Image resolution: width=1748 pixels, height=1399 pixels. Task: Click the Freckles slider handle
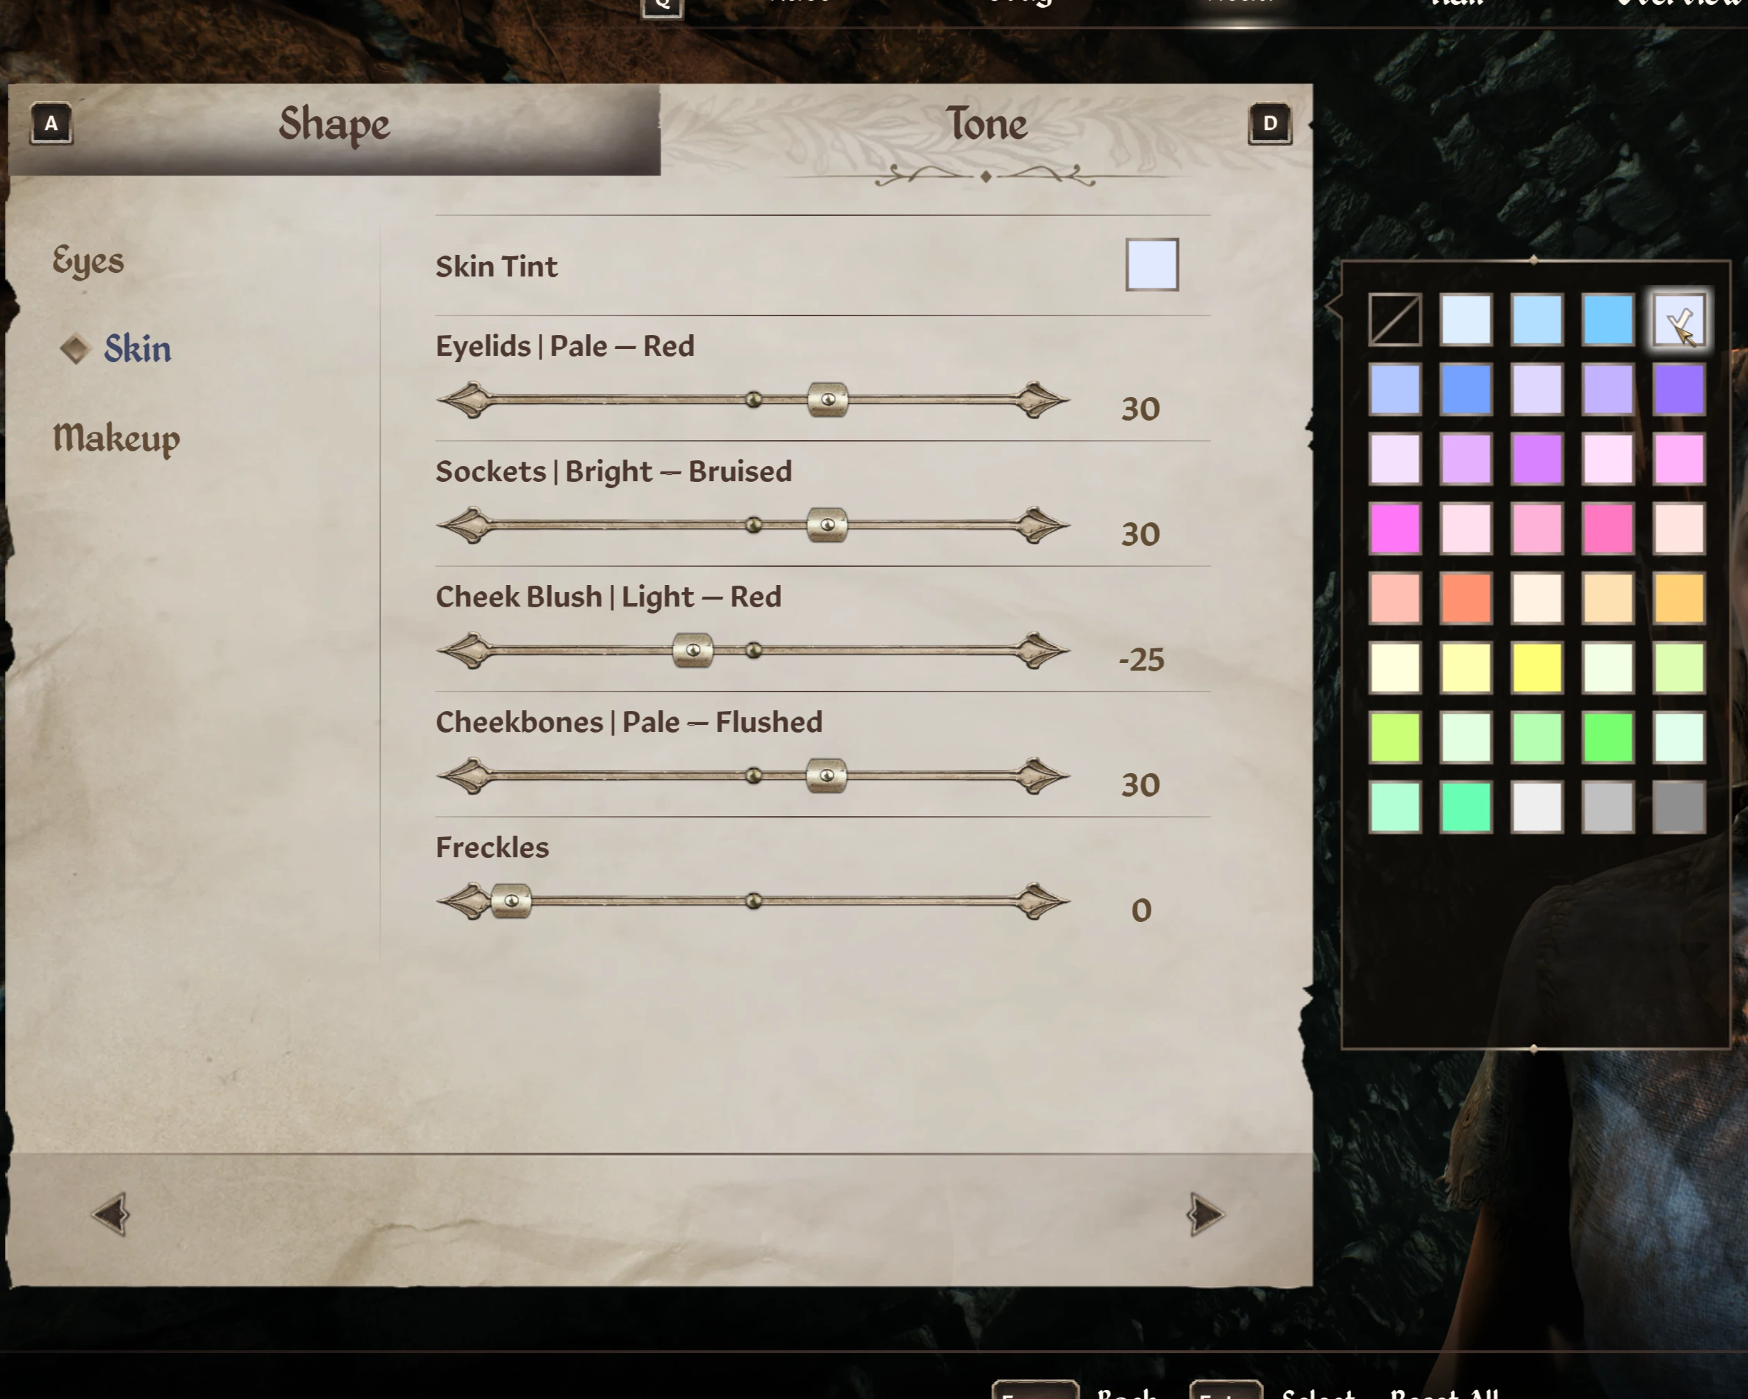click(x=511, y=901)
